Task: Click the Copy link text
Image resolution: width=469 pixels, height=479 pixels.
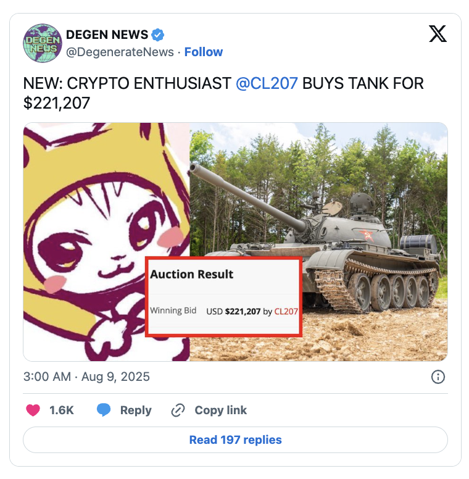Action: (x=220, y=410)
